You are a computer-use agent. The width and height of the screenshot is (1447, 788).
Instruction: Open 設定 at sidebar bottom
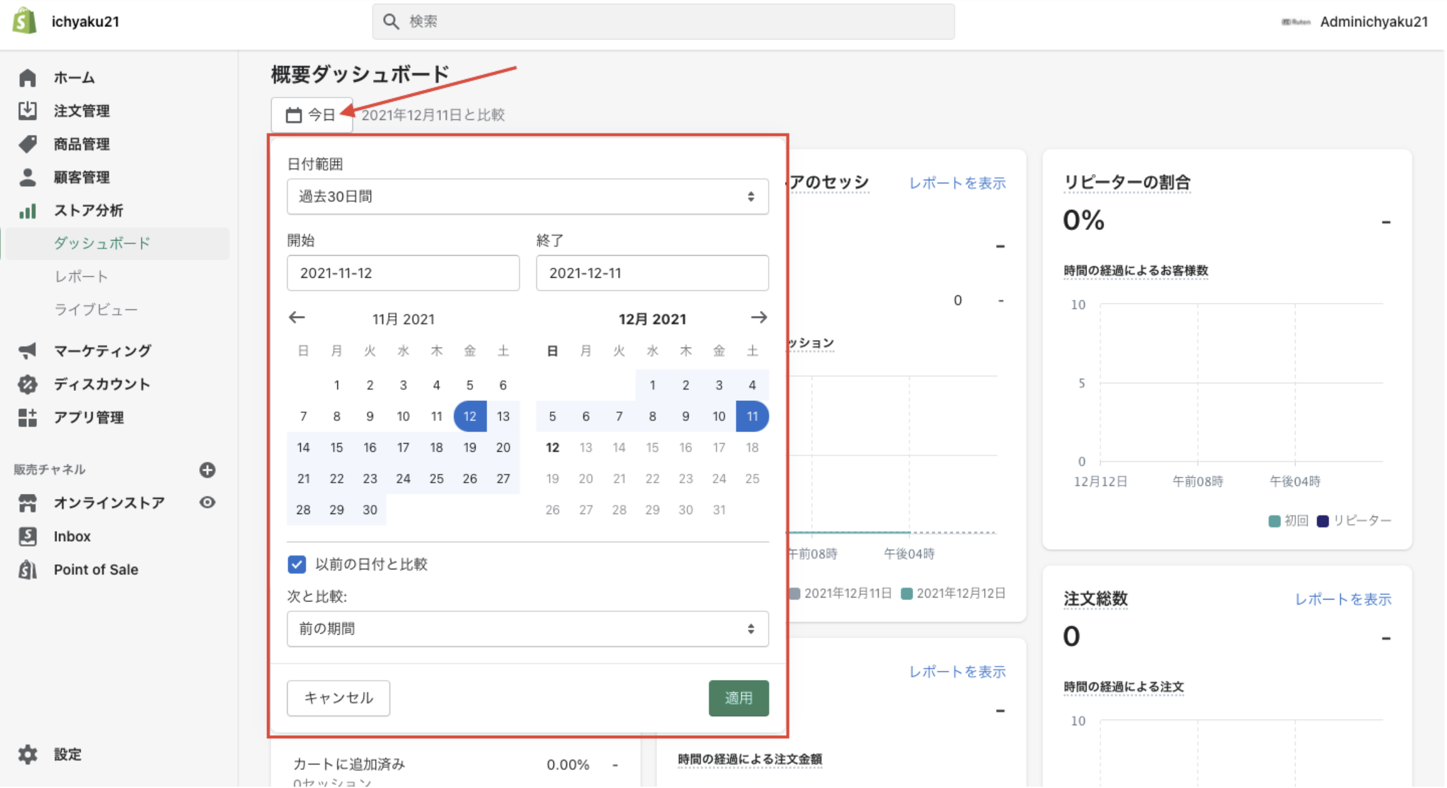pyautogui.click(x=67, y=754)
